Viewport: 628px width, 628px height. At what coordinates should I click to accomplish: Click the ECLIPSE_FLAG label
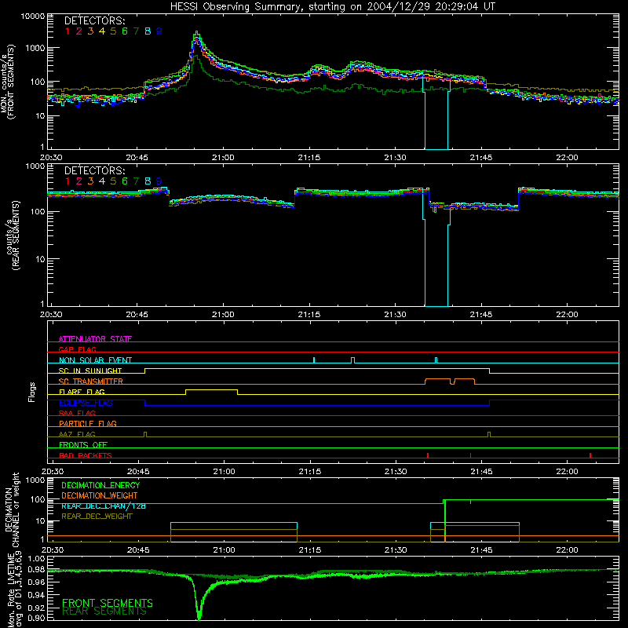tap(86, 403)
